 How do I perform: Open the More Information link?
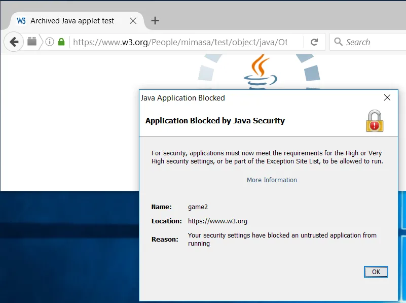coord(272,180)
